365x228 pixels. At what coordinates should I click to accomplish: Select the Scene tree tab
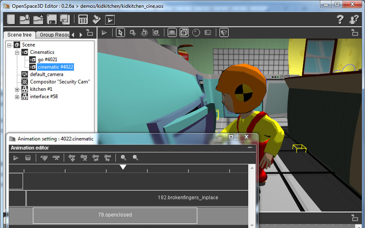[19, 35]
